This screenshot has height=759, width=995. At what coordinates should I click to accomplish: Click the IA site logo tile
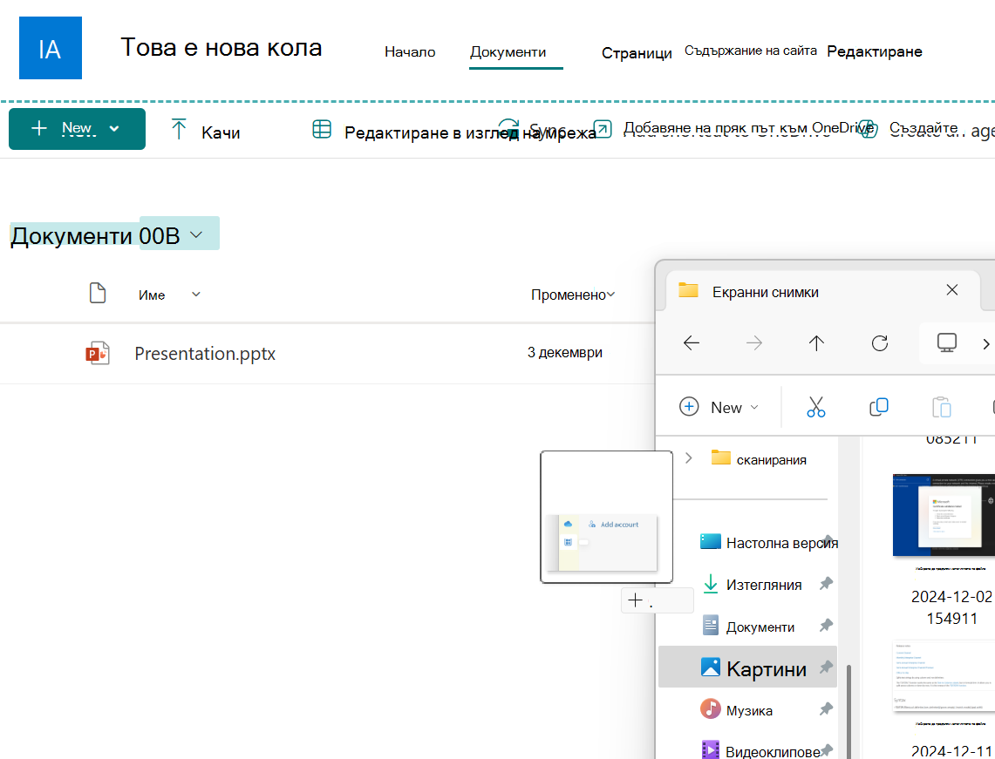(50, 48)
